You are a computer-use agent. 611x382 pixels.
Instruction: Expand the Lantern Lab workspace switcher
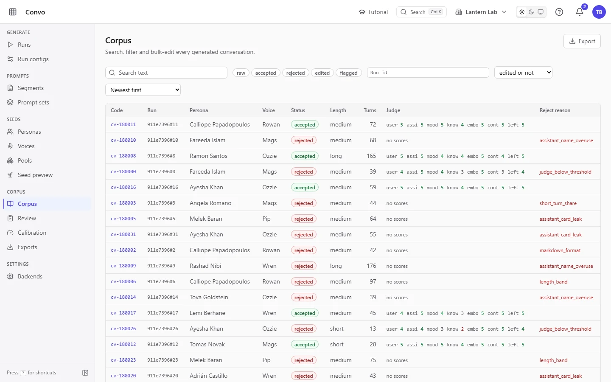tap(481, 12)
